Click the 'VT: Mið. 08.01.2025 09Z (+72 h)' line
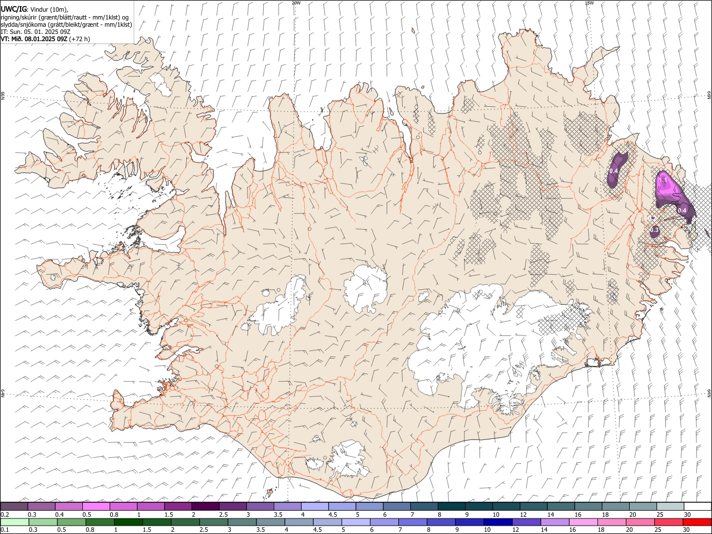 46,39
